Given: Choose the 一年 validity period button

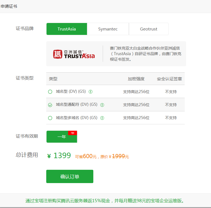Looking at the screenshot, I should (x=62, y=137).
